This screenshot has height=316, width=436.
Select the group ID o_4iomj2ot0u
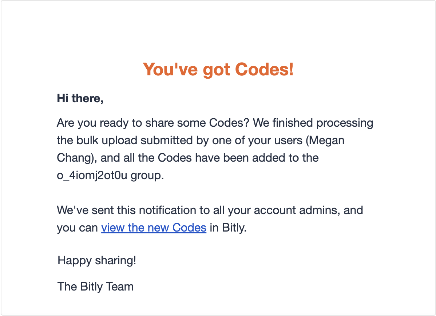click(x=92, y=175)
